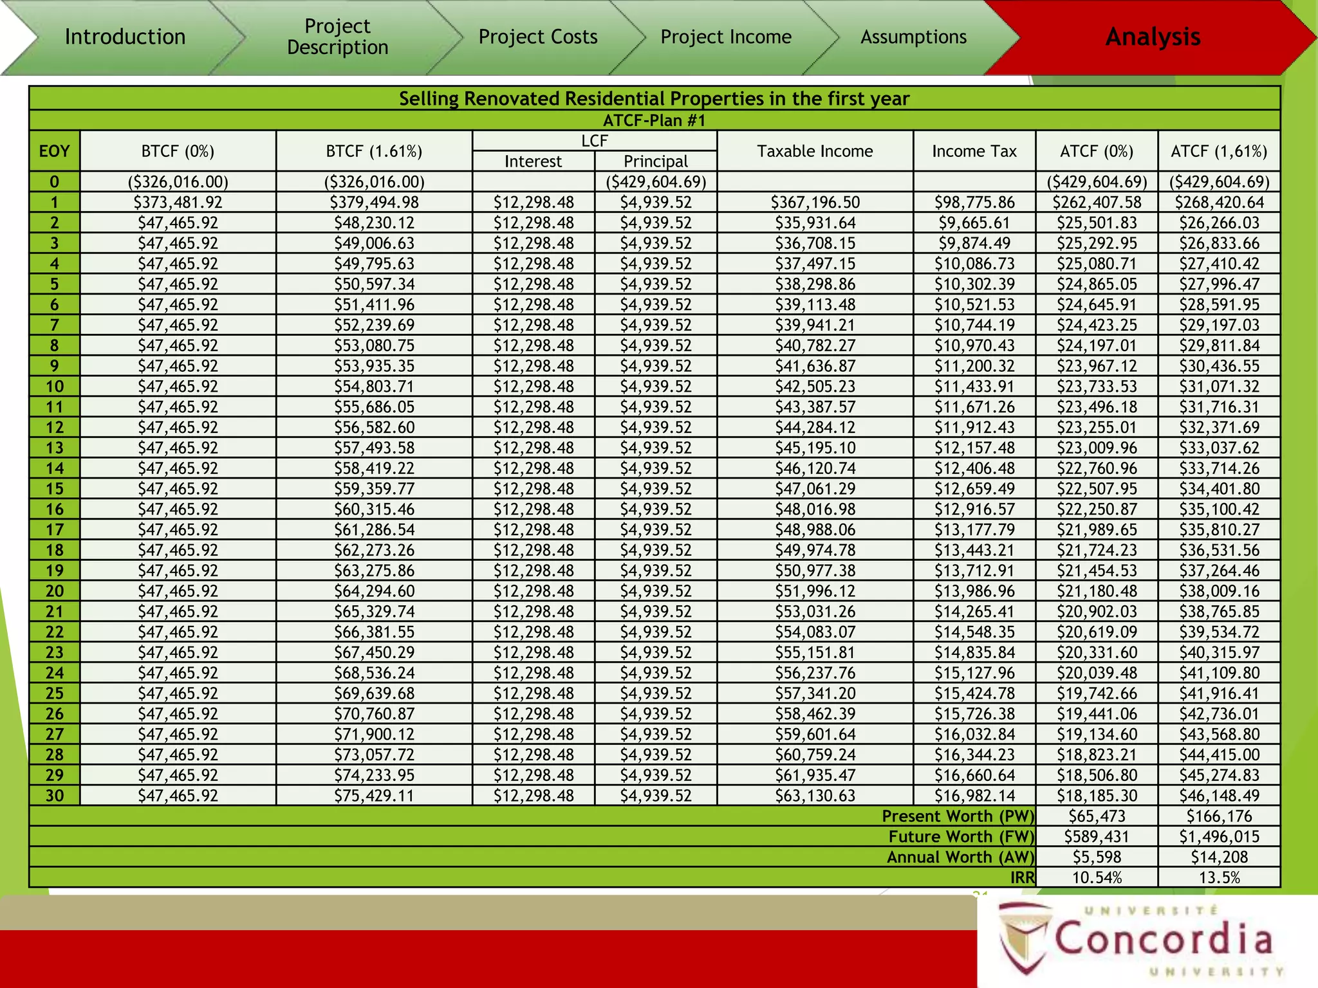Click the ATCF-Plan #1 subtitle
Viewport: 1318px width, 988px height.
[654, 120]
